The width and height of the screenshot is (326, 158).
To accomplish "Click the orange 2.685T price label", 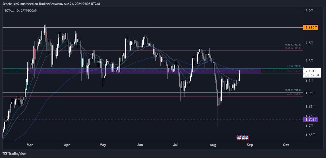I will coord(311,27).
